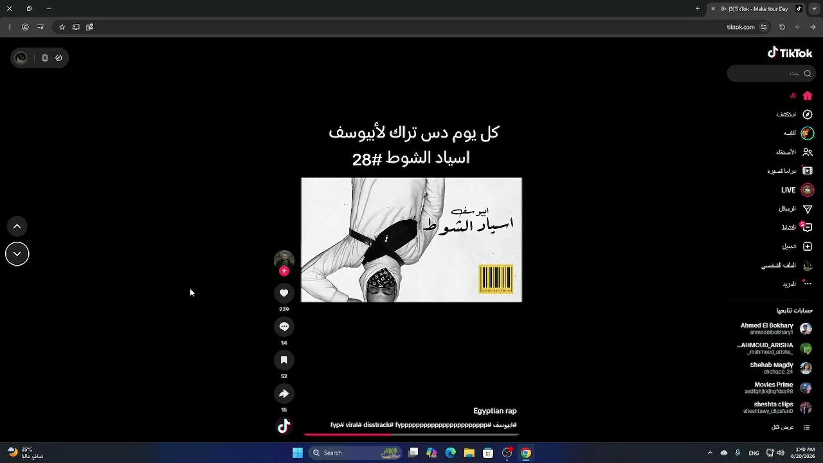Expand the full following accounts list
Image resolution: width=823 pixels, height=463 pixels.
(x=791, y=428)
